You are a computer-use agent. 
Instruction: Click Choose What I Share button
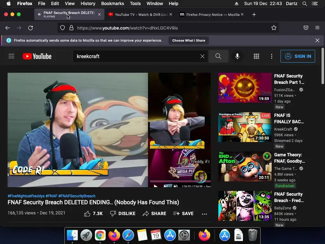[x=189, y=40]
